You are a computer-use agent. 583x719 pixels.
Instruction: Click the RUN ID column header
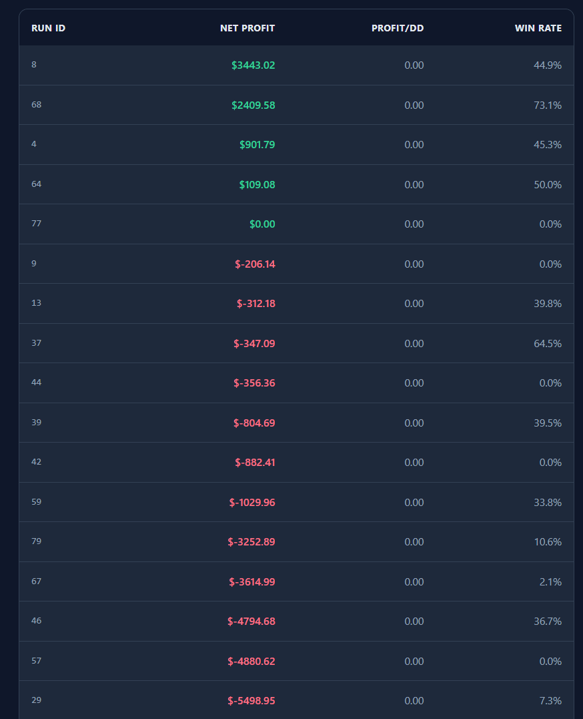tap(48, 28)
